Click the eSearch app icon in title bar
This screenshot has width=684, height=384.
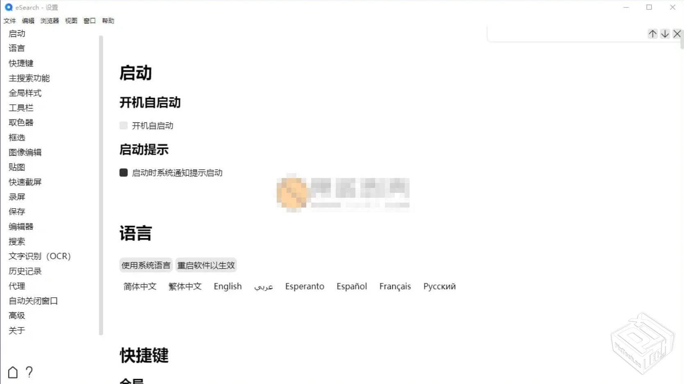tap(8, 7)
